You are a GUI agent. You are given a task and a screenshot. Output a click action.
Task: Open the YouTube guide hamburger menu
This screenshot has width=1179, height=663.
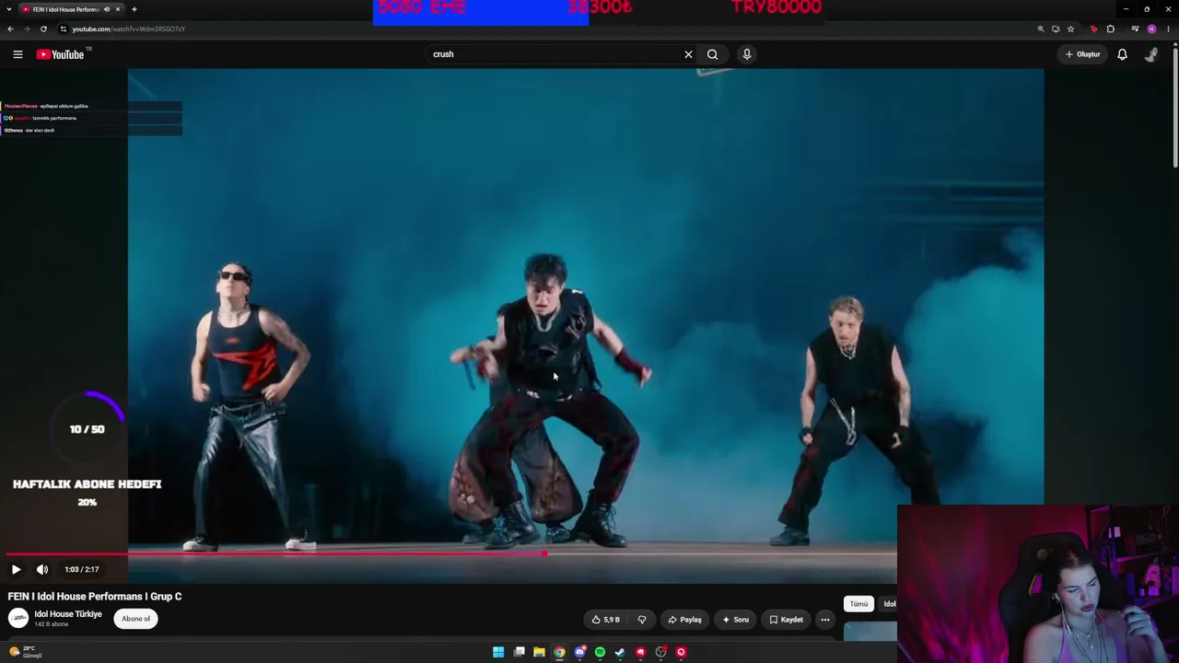point(18,54)
